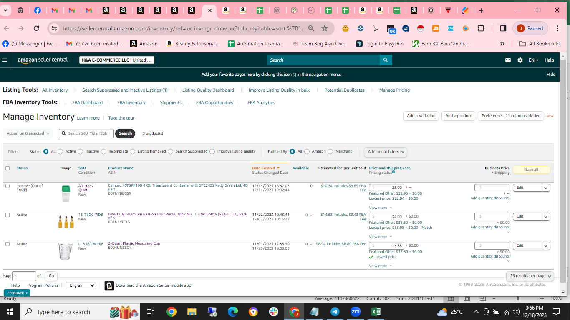This screenshot has height=320, width=570.
Task: Expand View more for the Passion Fruit Puree row
Action: (x=381, y=237)
